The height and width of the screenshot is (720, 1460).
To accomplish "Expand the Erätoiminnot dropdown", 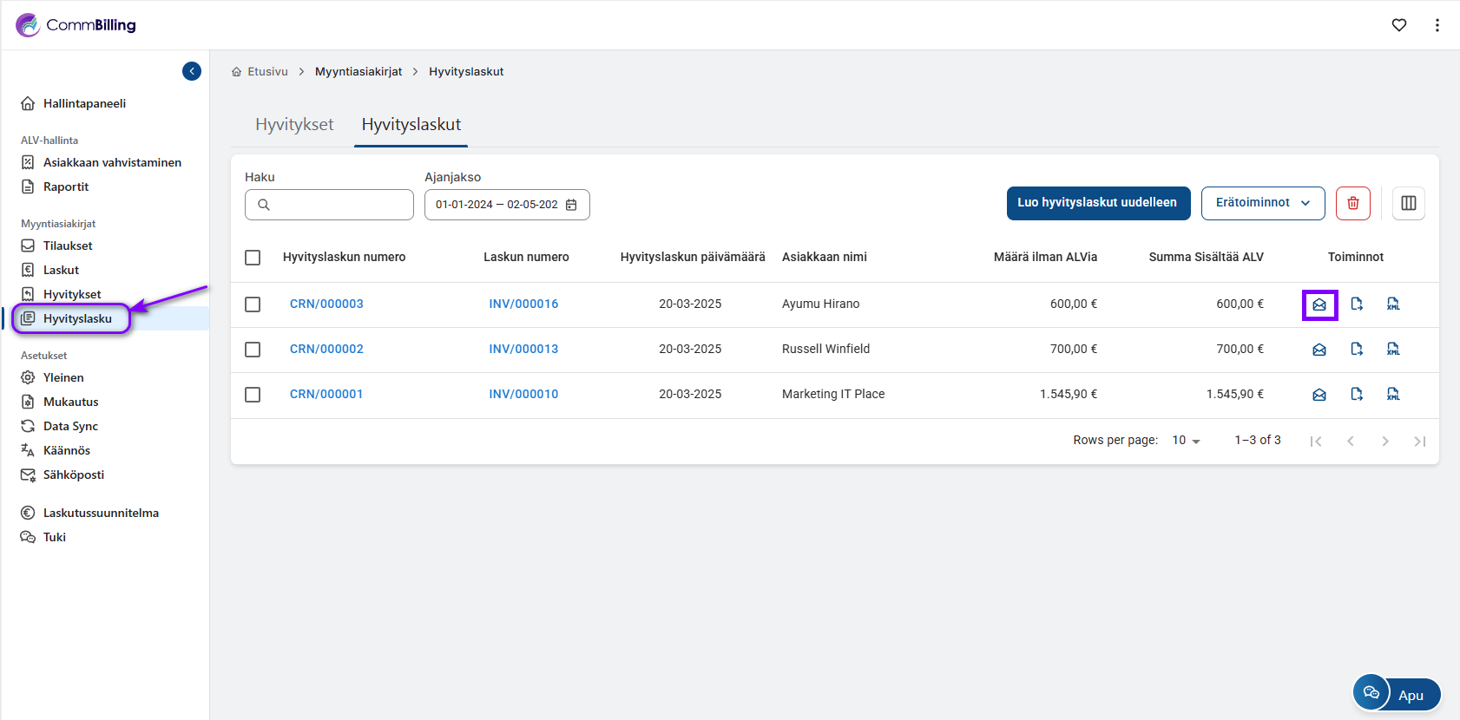I will [x=1262, y=203].
